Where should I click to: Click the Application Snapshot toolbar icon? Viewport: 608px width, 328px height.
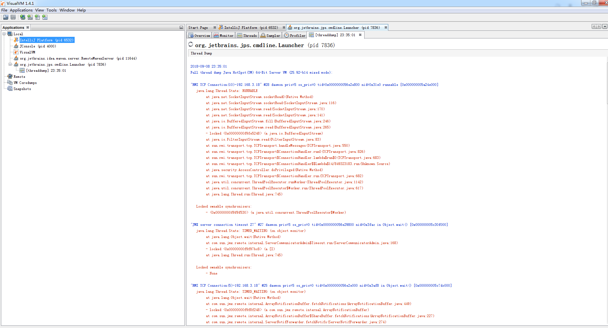(45, 17)
